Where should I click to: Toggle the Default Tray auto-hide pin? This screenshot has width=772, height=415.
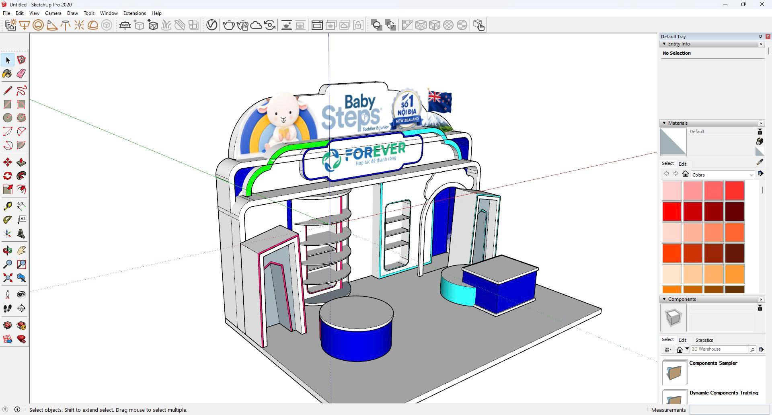[x=760, y=37]
